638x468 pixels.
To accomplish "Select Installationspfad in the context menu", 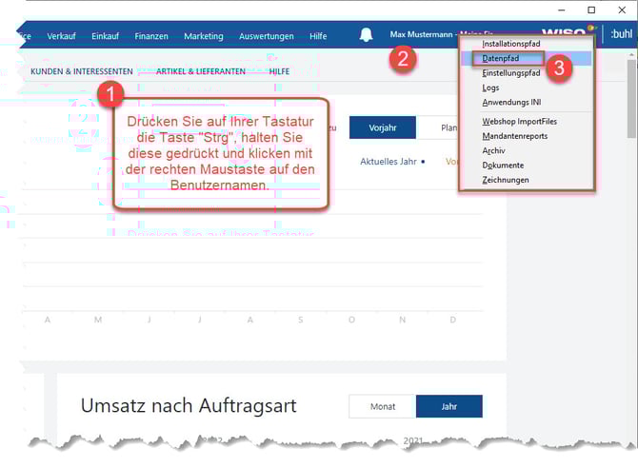I will point(511,44).
